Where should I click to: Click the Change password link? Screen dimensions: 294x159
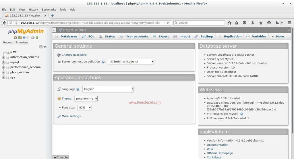74,55
